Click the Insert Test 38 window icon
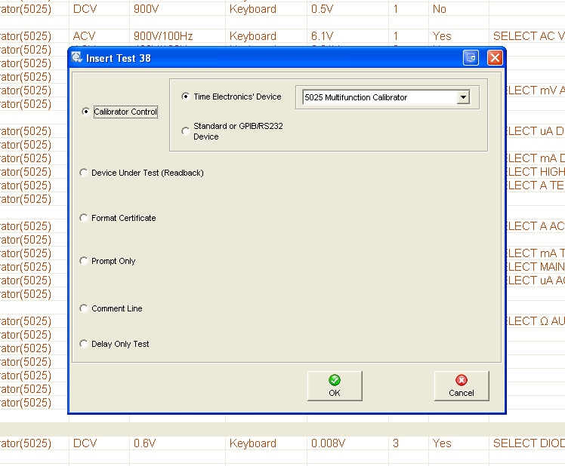This screenshot has width=565, height=466. tap(77, 58)
